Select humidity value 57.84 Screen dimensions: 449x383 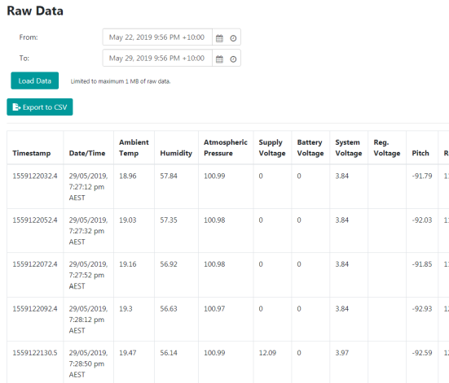(169, 176)
